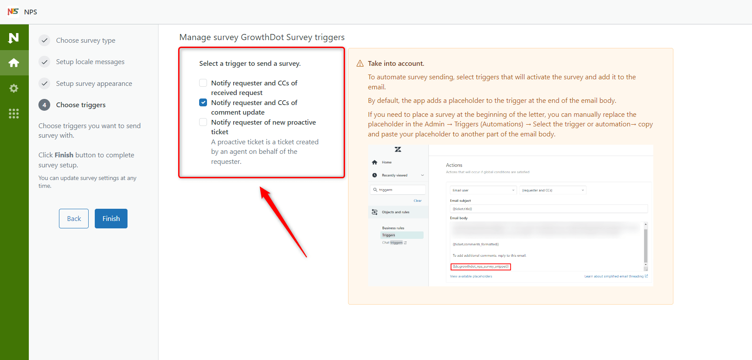Select the Choose triggers step
The image size is (752, 360).
81,105
